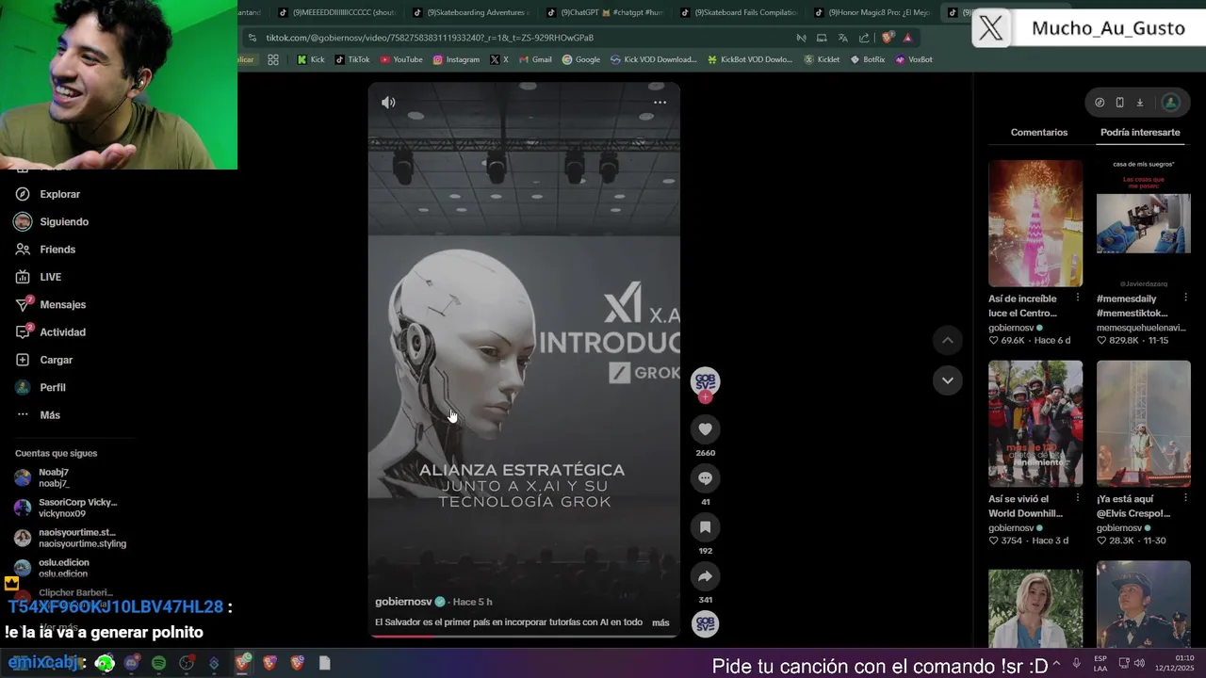Expand video caption with 'más'
The width and height of the screenshot is (1206, 678).
660,622
